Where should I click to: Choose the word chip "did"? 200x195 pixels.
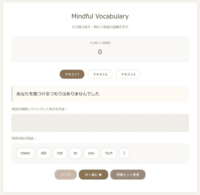point(43,153)
